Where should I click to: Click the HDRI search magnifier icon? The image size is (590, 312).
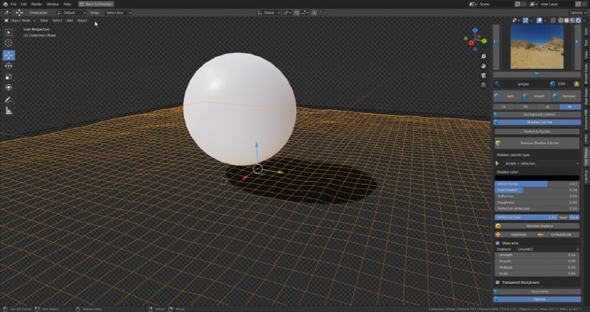coord(497,84)
